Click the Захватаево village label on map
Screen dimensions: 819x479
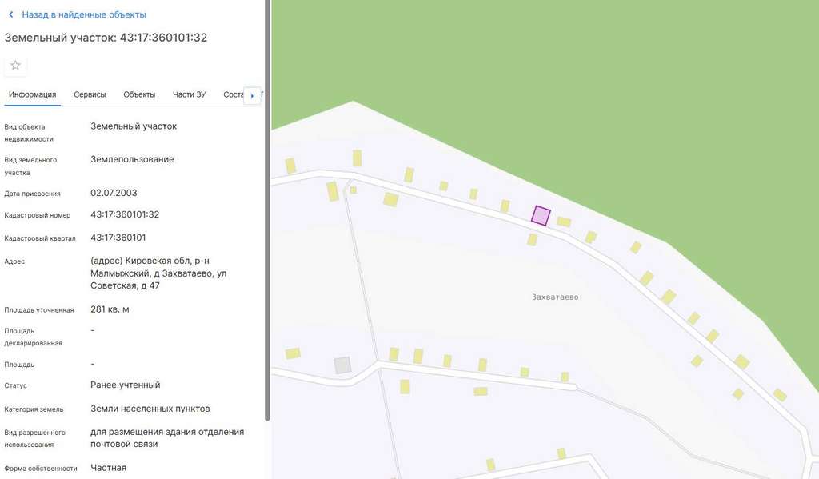tap(555, 297)
